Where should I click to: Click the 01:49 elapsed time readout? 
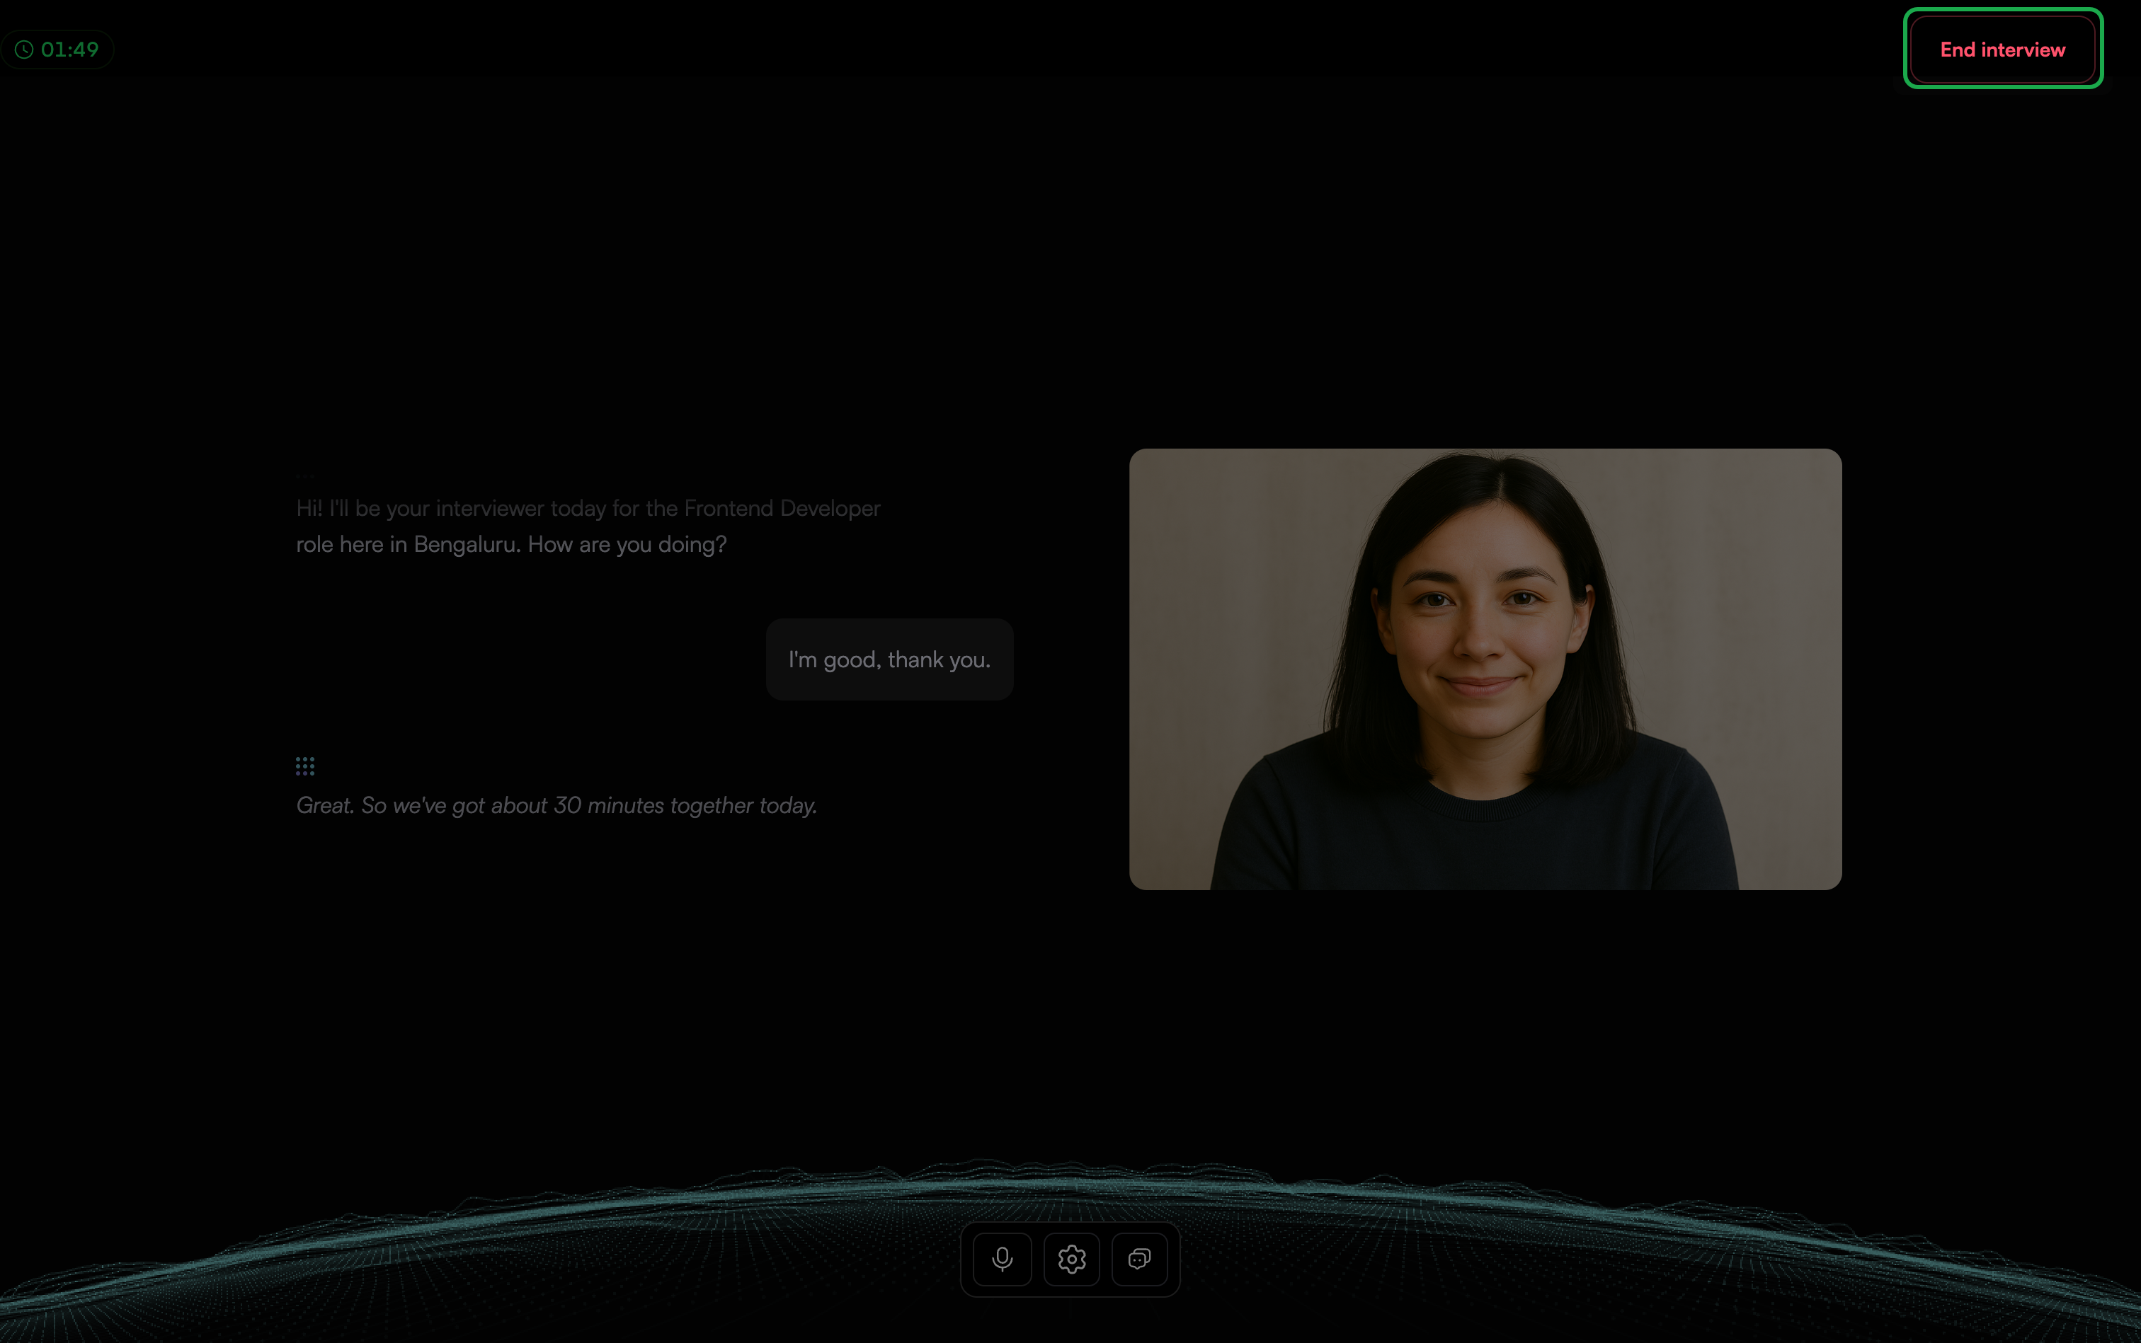[x=69, y=50]
